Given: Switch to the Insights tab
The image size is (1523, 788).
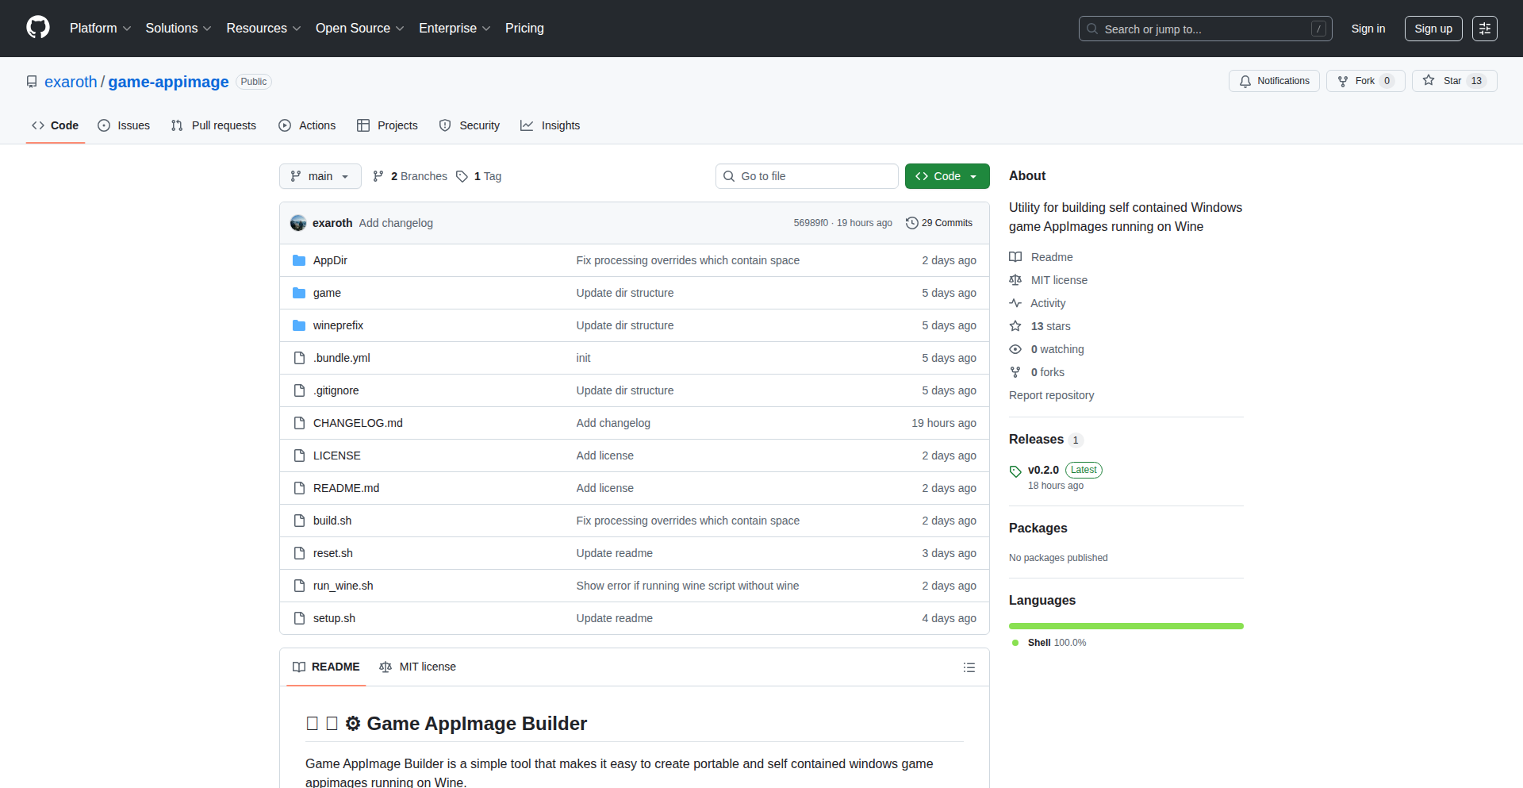Looking at the screenshot, I should [x=551, y=125].
